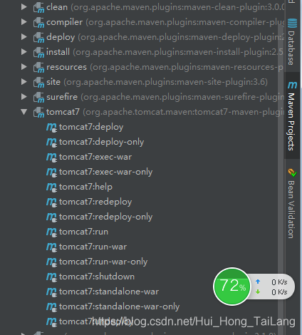Click the tomcat7:standalone-war-only goal icon
This screenshot has width=302, height=335.
coord(51,307)
